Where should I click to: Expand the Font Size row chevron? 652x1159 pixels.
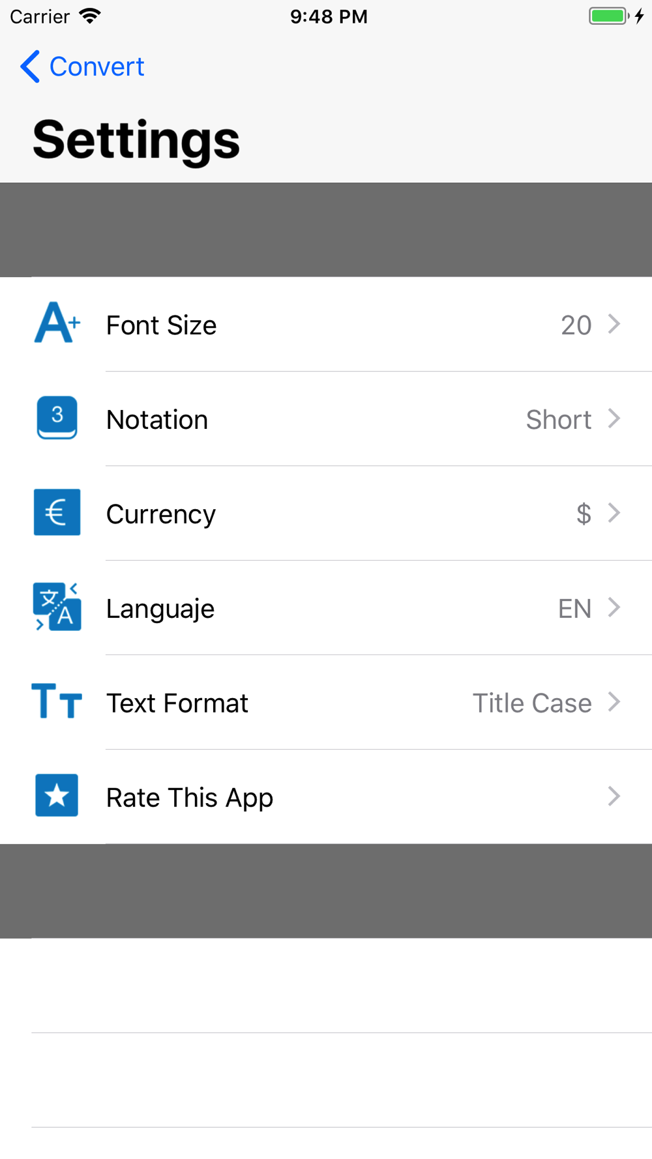614,324
